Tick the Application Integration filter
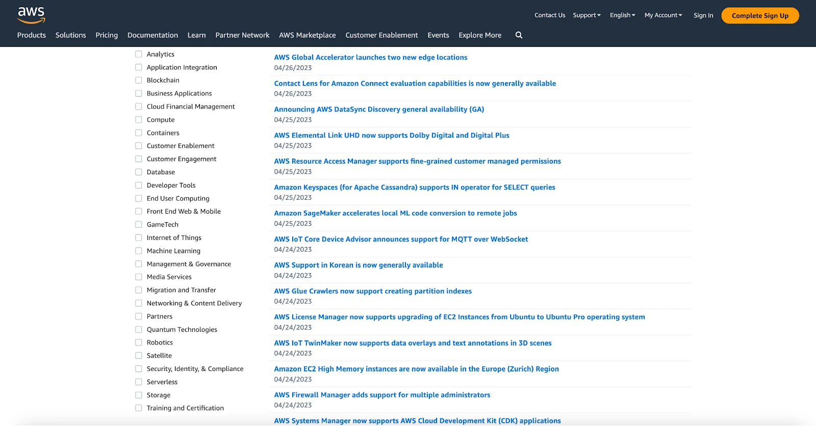The width and height of the screenshot is (816, 426). pos(139,67)
